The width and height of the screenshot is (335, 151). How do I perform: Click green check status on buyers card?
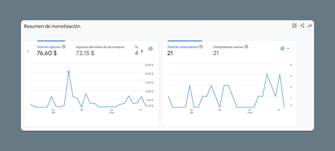[283, 49]
